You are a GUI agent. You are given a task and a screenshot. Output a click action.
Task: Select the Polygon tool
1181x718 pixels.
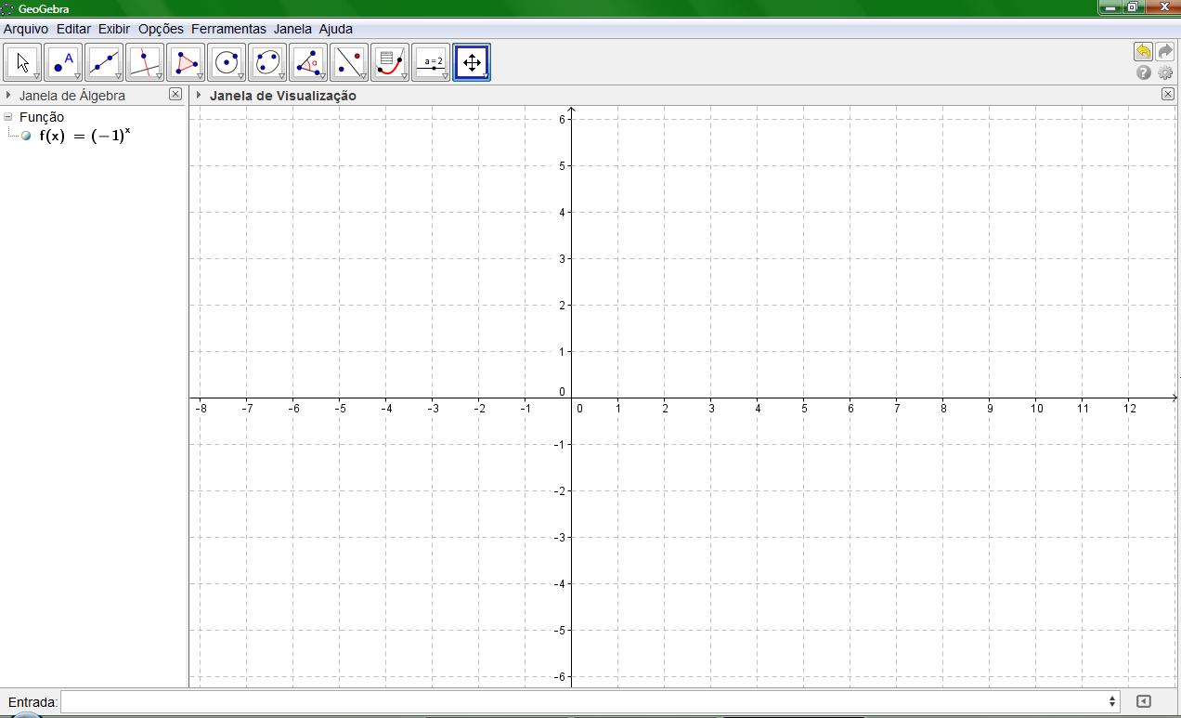click(x=186, y=62)
